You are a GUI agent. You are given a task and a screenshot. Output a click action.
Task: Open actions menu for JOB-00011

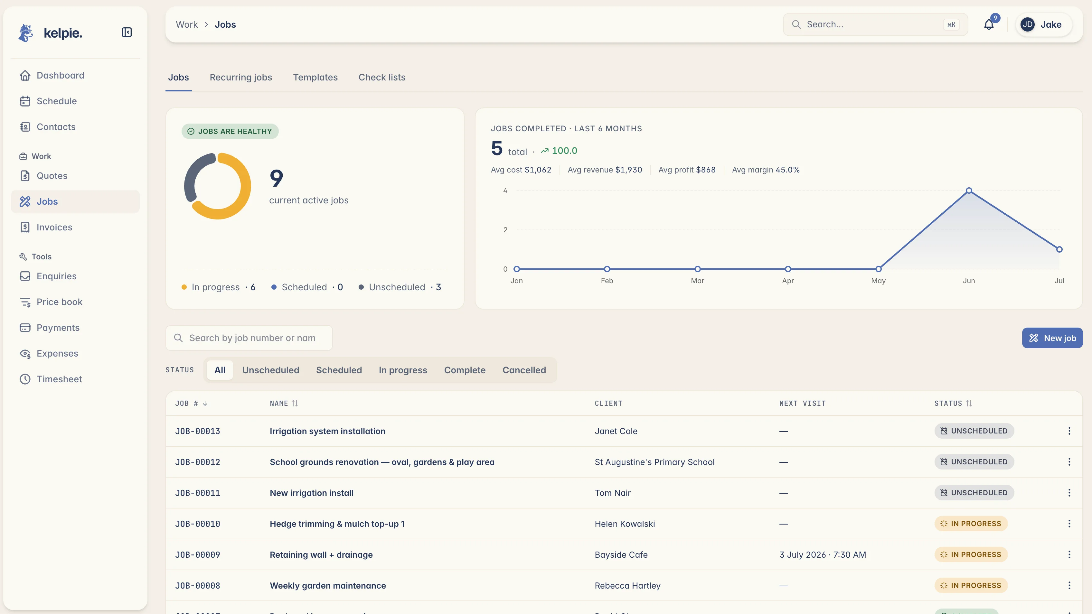pos(1069,493)
